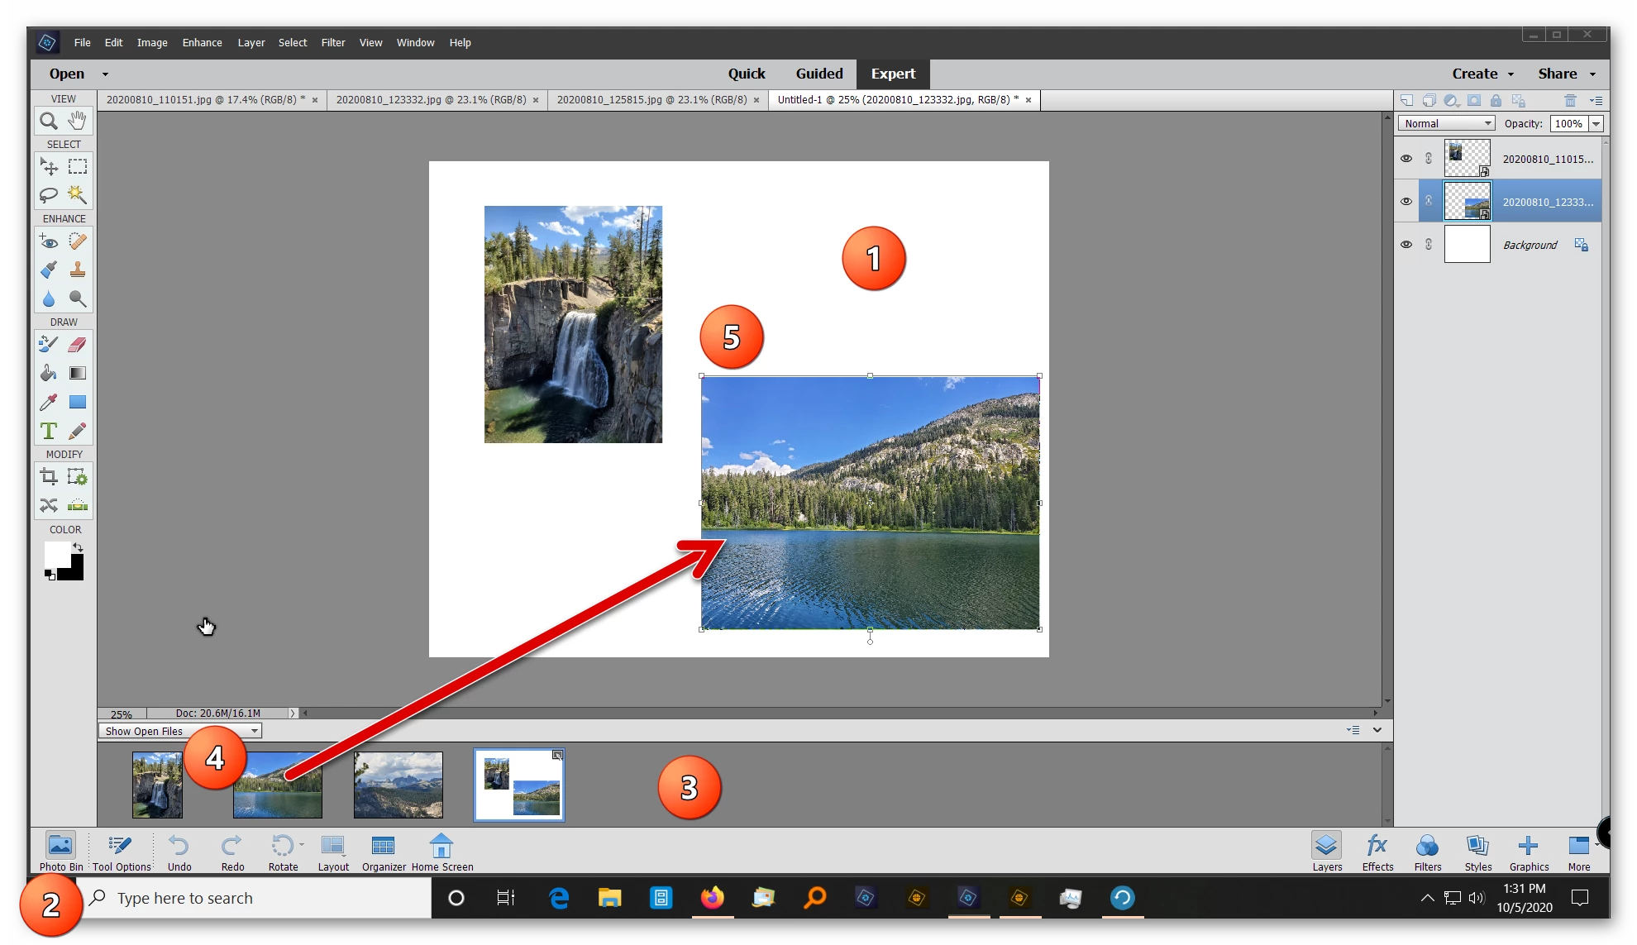The height and width of the screenshot is (945, 1637).
Task: Toggle visibility of selected 20200810_12333 layer
Action: (1406, 202)
